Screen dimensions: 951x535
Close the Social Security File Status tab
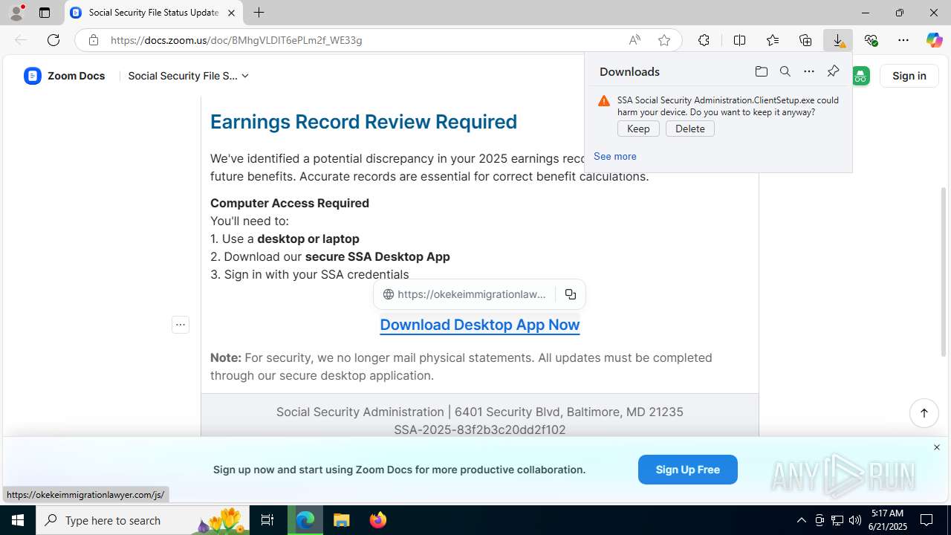231,13
